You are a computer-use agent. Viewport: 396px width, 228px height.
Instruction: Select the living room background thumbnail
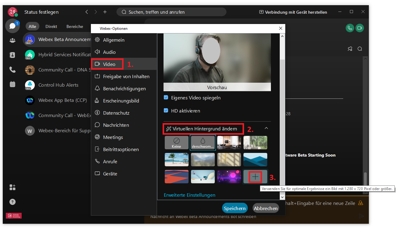pos(229,143)
